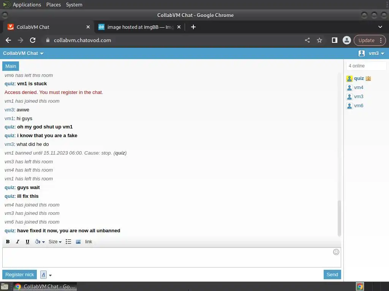Open the Places menu
The height and width of the screenshot is (291, 389).
point(53,5)
